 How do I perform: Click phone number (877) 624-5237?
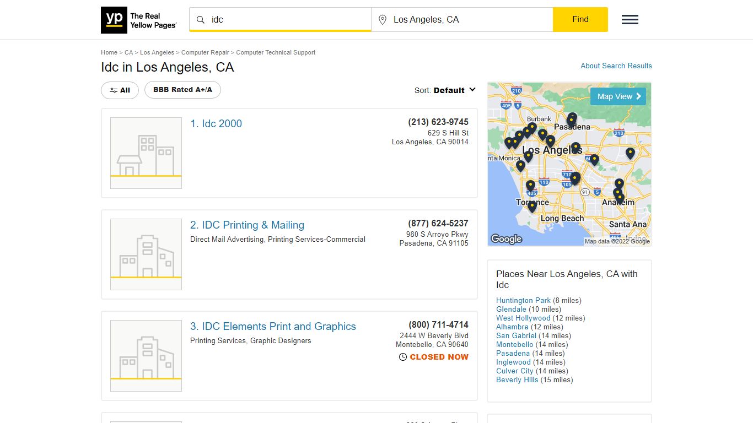(438, 224)
